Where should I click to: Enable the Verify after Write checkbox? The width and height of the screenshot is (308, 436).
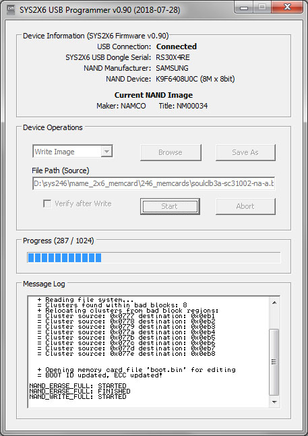[x=47, y=204]
